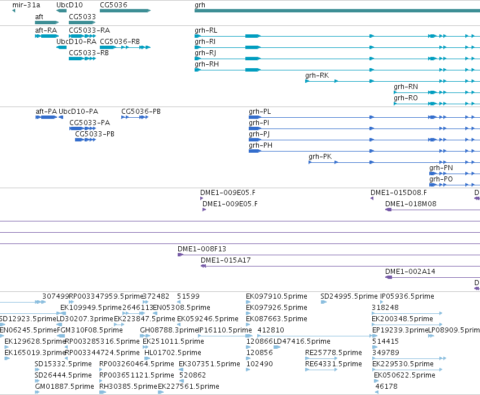Select the CG5033-PA protein label
The height and width of the screenshot is (395, 480).
(90, 123)
